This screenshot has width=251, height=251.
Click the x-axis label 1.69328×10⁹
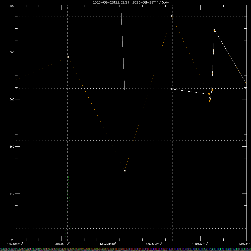tap(108, 244)
